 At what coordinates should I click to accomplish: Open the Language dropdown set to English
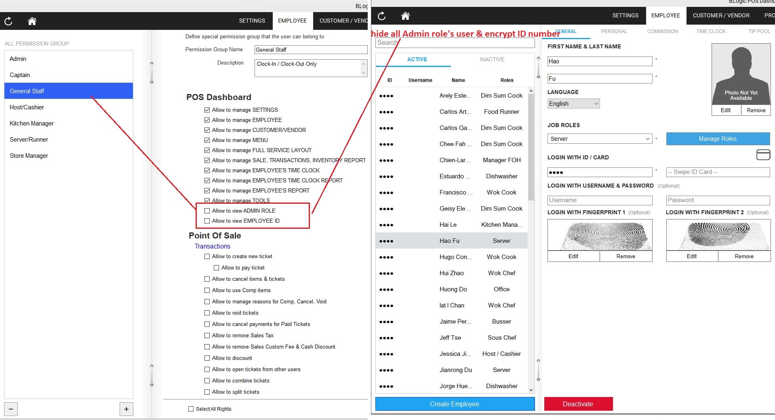[x=573, y=104]
